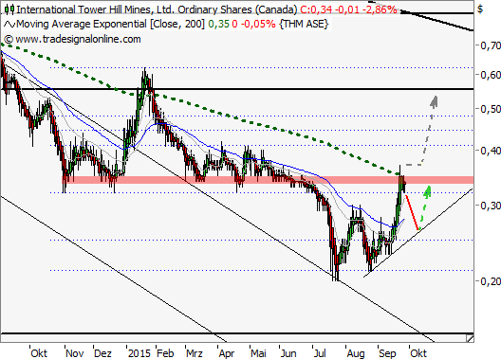Click the resize grip at chart corner
Screen dimensions: 501x359
(470, 338)
